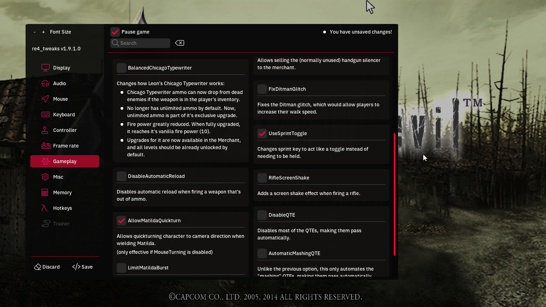Viewport: 546px width, 307px height.
Task: Click the 're4_tweaks v1.9.1.0' version text
Action: pyautogui.click(x=56, y=49)
